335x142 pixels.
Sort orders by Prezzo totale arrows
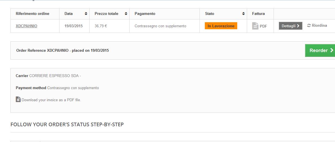coord(126,13)
